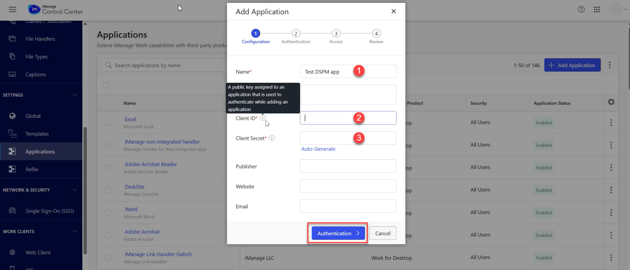630x270 pixels.
Task: Go to wizard step 2 Authentication
Action: pos(295,34)
